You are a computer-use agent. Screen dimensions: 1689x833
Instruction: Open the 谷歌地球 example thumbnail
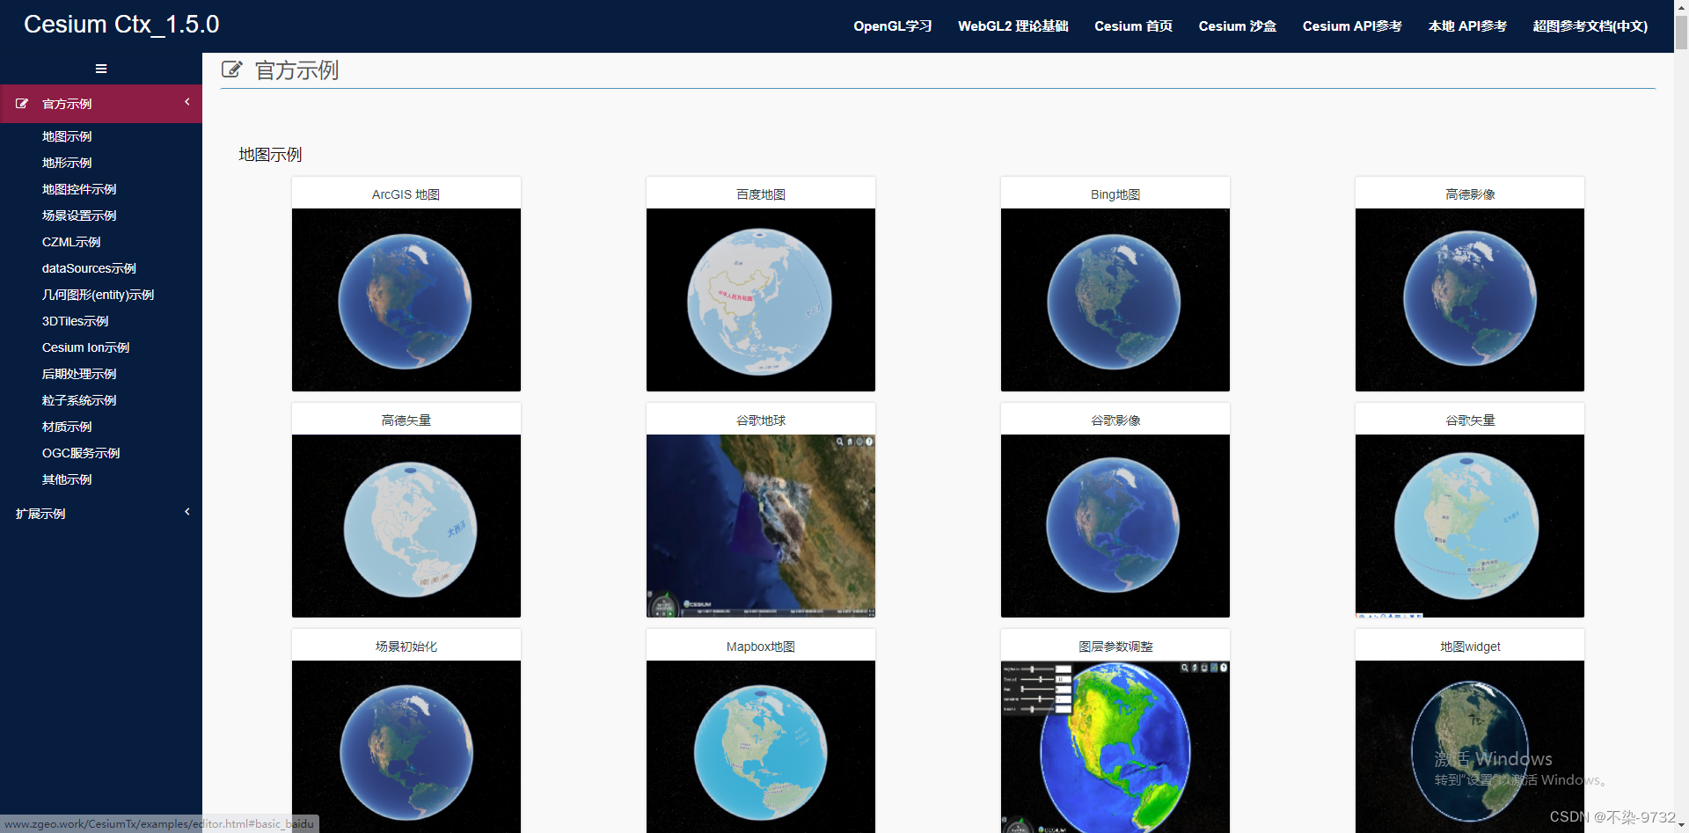pyautogui.click(x=761, y=526)
